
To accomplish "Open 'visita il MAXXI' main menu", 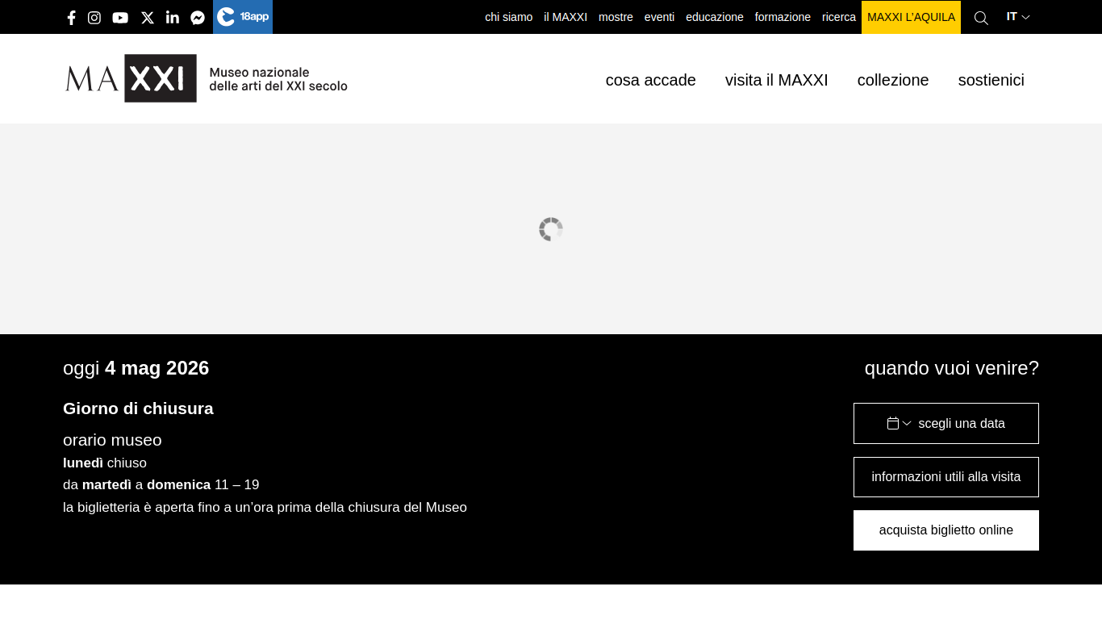I will (777, 80).
